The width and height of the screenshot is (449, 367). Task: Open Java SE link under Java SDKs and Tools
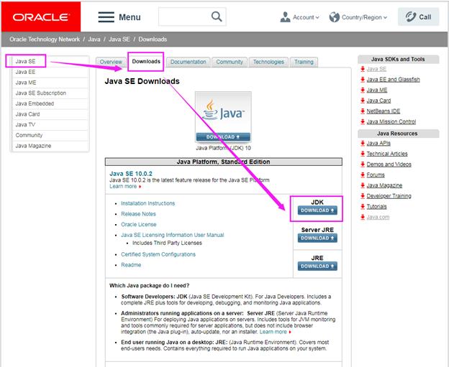click(376, 69)
